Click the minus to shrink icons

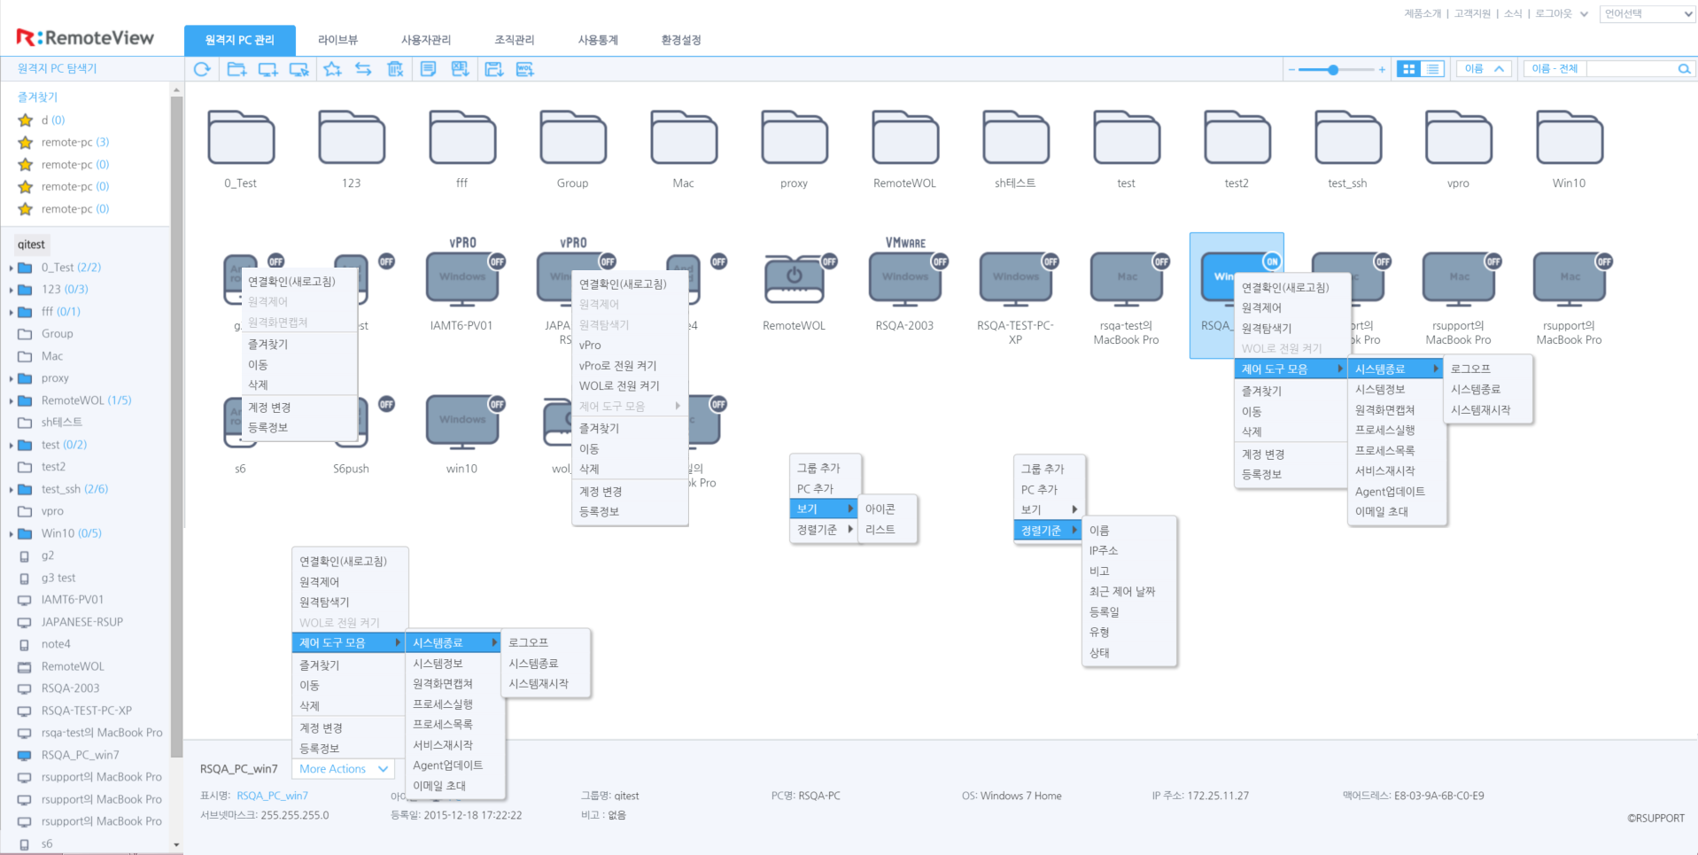tap(1291, 69)
